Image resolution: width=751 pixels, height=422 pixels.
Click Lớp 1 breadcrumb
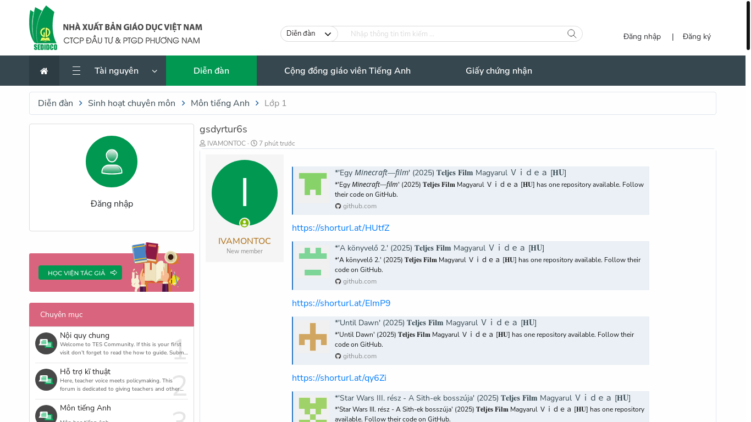(x=275, y=103)
